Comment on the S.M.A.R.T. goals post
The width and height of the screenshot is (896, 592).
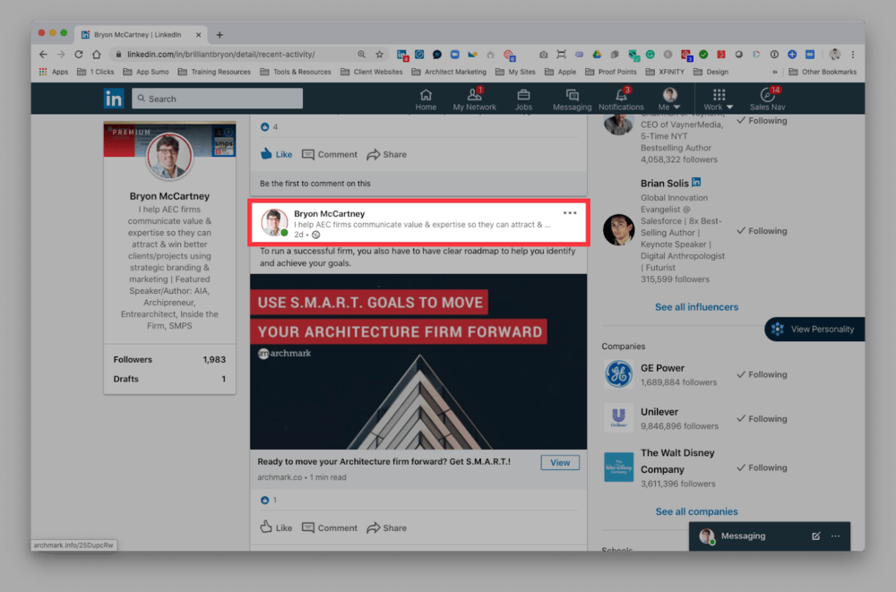tap(330, 528)
